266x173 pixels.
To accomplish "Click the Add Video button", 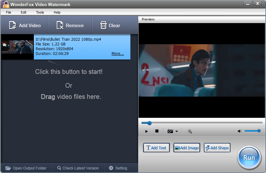I will pos(25,25).
